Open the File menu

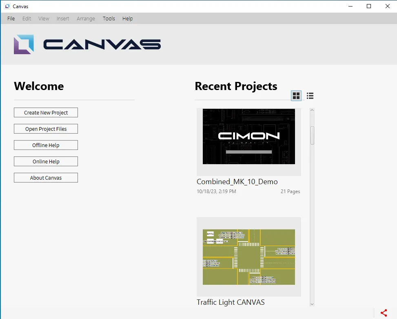coord(11,18)
